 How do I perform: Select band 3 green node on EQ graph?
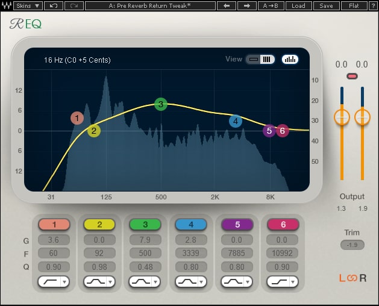click(x=160, y=104)
